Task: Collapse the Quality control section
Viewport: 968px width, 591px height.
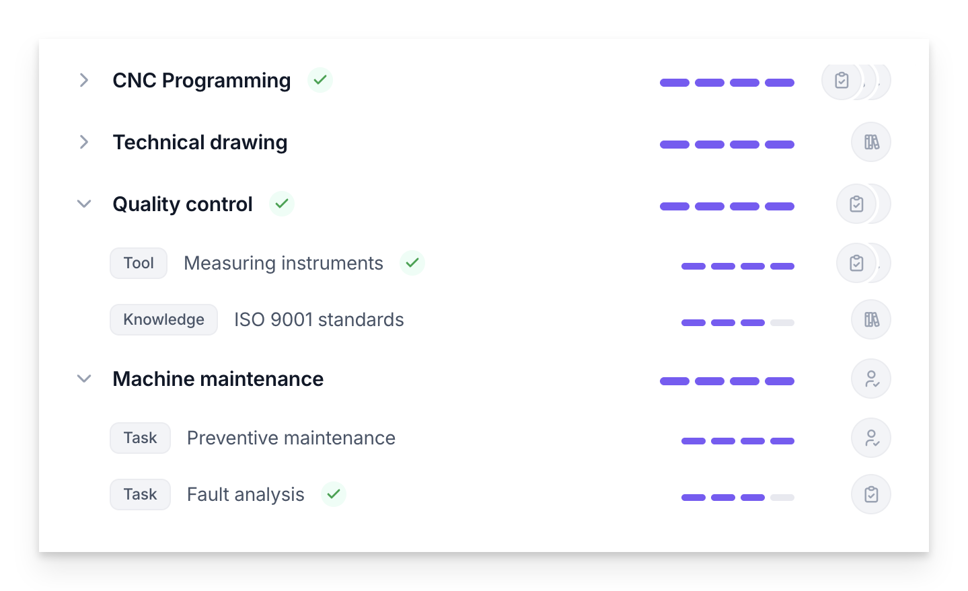Action: click(x=84, y=204)
